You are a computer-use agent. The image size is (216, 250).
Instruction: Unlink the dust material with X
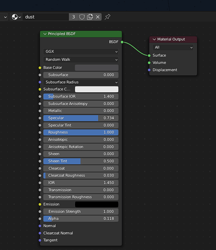(x=98, y=17)
